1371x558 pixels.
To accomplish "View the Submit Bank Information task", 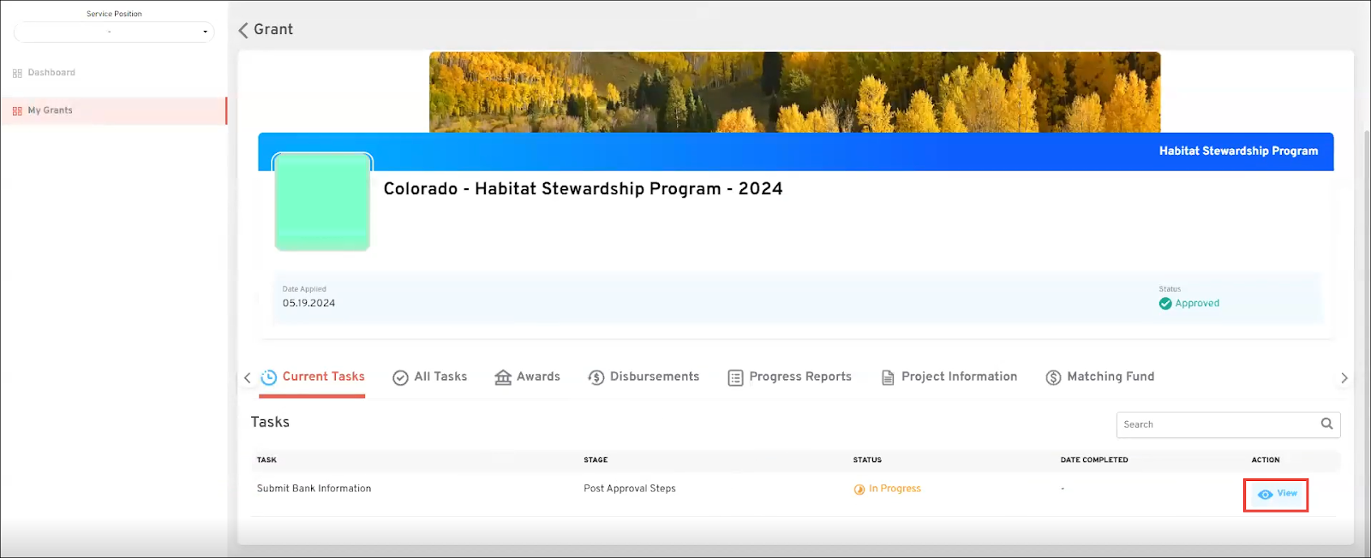I will [x=1276, y=494].
